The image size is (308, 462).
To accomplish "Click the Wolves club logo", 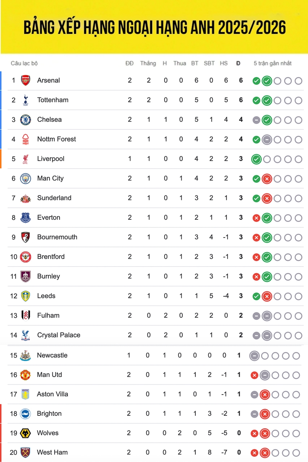I will [25, 433].
